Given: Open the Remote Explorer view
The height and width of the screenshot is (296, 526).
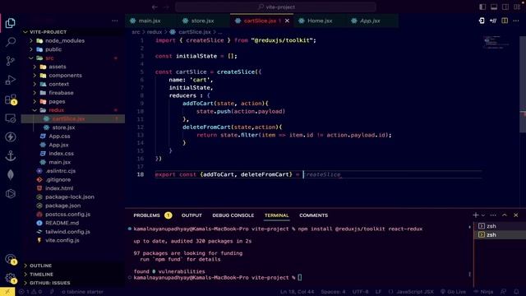Looking at the screenshot, I should (11, 118).
